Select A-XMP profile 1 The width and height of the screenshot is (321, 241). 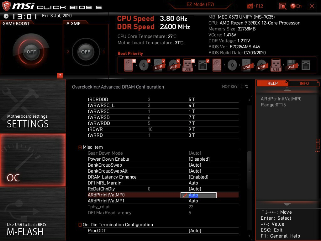104,52
